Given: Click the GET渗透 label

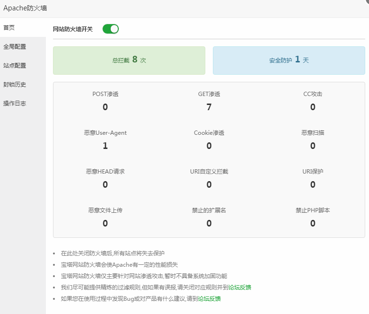Looking at the screenshot, I should coord(209,94).
